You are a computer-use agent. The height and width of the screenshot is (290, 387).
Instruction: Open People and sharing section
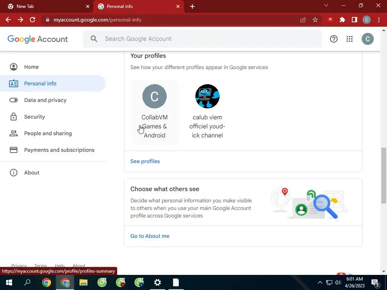click(x=53, y=133)
